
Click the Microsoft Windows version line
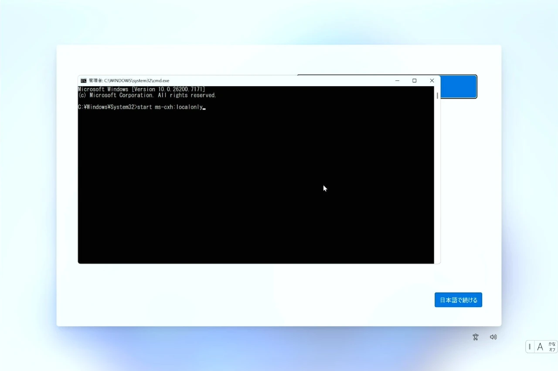pos(141,89)
